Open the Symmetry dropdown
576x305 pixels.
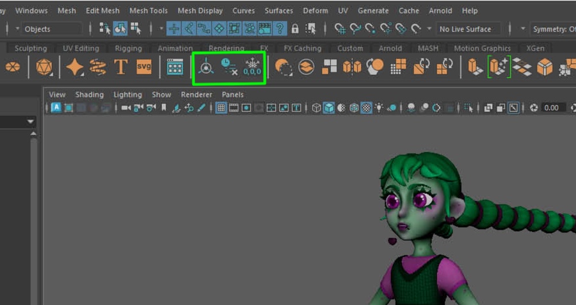(x=550, y=29)
